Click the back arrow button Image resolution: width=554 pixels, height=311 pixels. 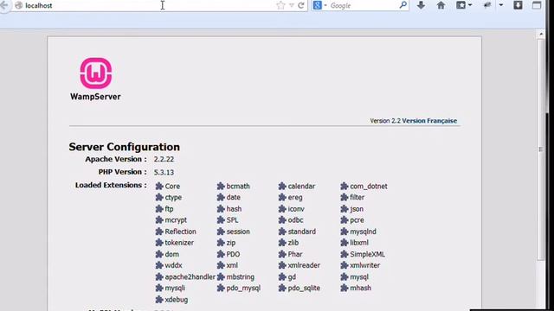tap(4, 5)
